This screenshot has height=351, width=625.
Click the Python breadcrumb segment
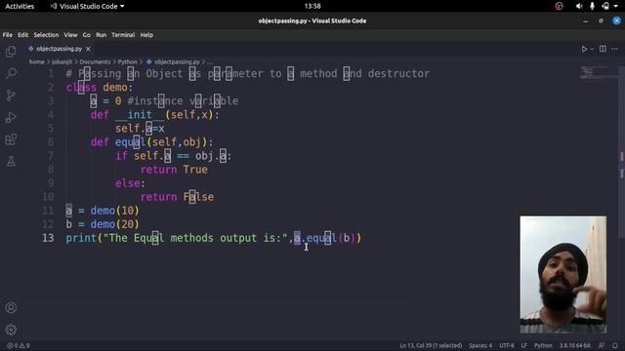(x=127, y=62)
